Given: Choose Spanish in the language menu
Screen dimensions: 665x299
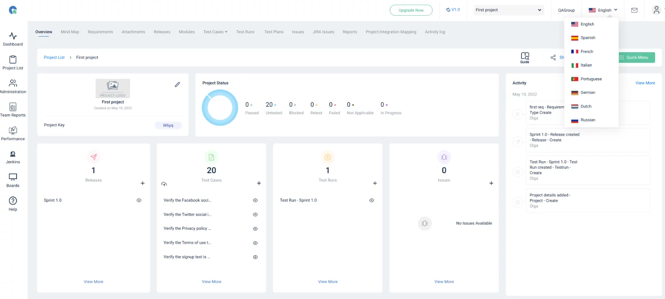Looking at the screenshot, I should (588, 38).
